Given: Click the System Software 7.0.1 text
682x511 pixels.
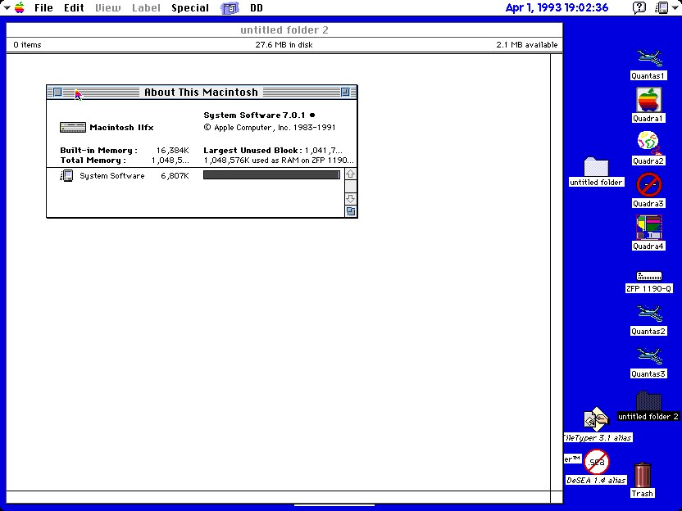Looking at the screenshot, I should (254, 115).
